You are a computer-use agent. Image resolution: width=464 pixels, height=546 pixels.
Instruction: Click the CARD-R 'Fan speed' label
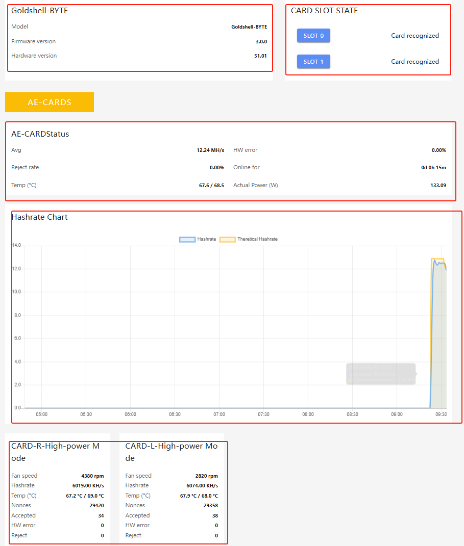tap(25, 476)
